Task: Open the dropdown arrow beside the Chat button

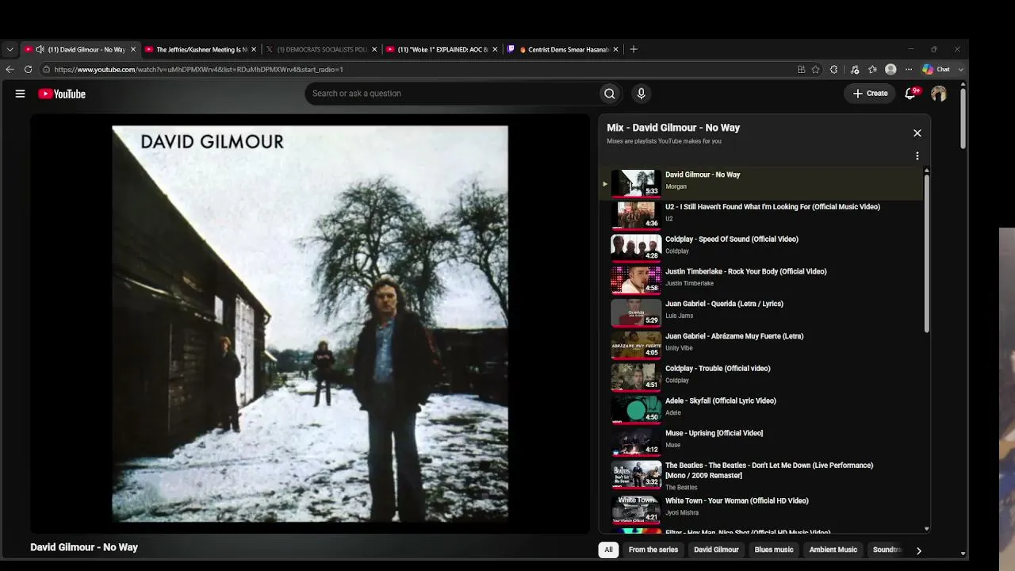Action: coord(961,70)
